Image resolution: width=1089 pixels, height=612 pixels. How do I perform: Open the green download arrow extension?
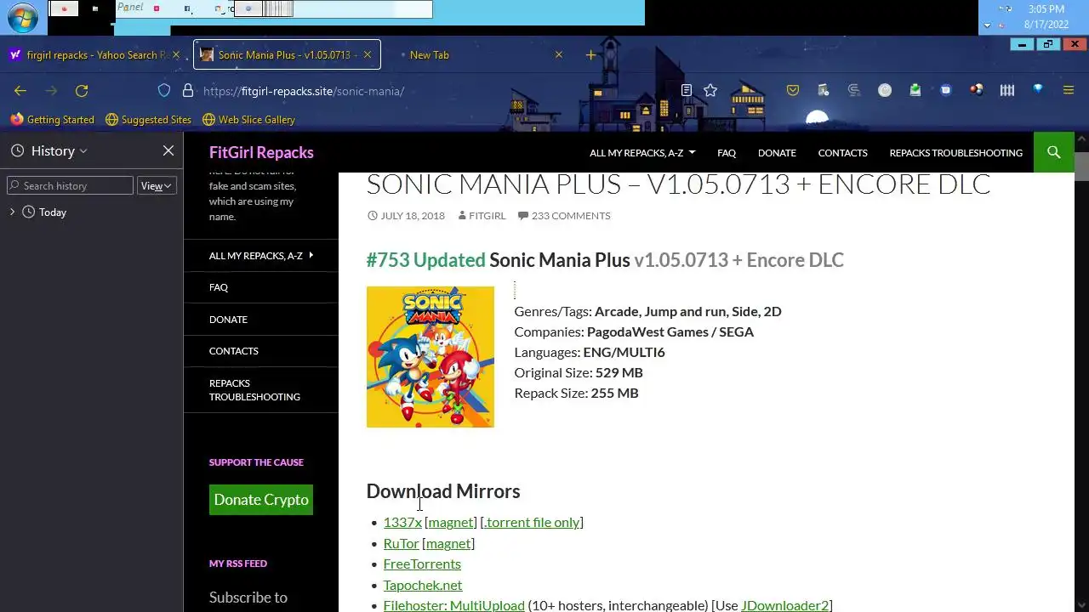coord(915,90)
